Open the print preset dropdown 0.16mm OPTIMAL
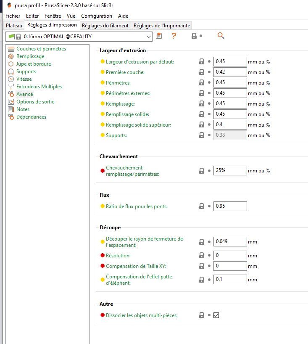Screen dimensions: 308x344 79,37
